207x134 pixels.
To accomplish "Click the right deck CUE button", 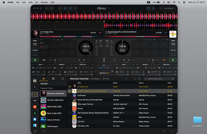I will tap(164, 60).
